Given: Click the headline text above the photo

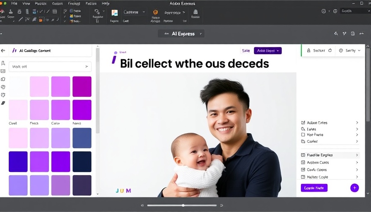Looking at the screenshot, I should click(195, 64).
